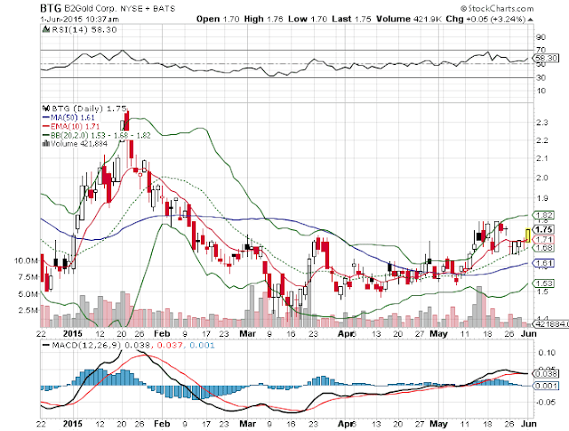Select the Last 1.75 quote value
This screenshot has width=569, height=431.
(x=351, y=19)
